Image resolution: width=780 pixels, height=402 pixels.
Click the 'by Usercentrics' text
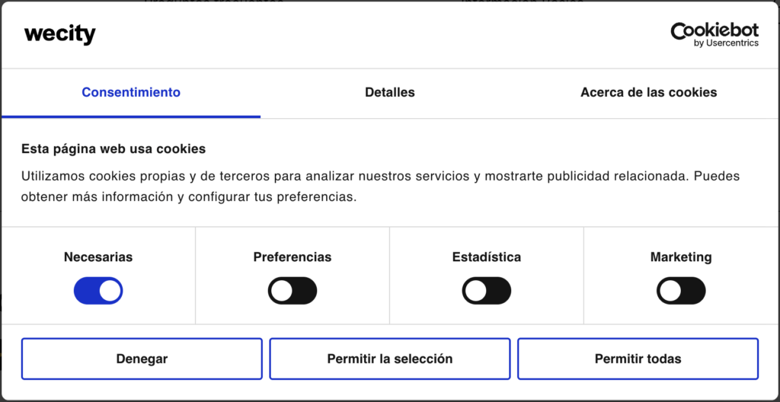[726, 43]
